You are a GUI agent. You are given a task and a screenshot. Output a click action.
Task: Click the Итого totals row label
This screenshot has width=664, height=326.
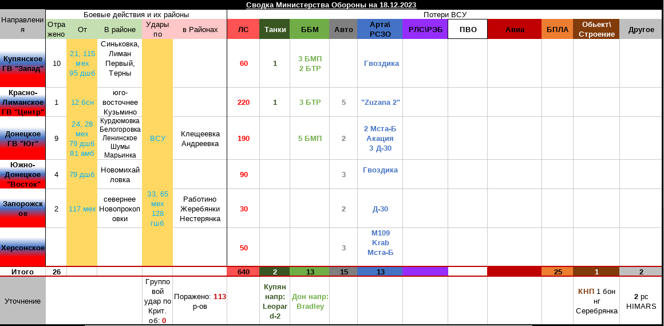point(23,272)
